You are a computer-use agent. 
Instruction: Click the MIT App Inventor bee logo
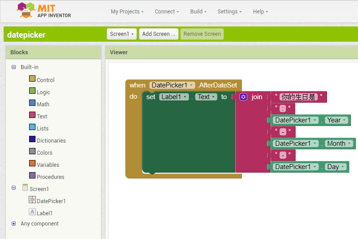click(x=26, y=10)
